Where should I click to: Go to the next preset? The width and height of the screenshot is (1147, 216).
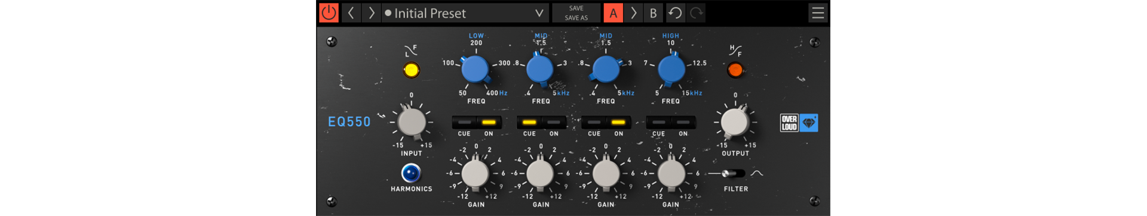(371, 12)
